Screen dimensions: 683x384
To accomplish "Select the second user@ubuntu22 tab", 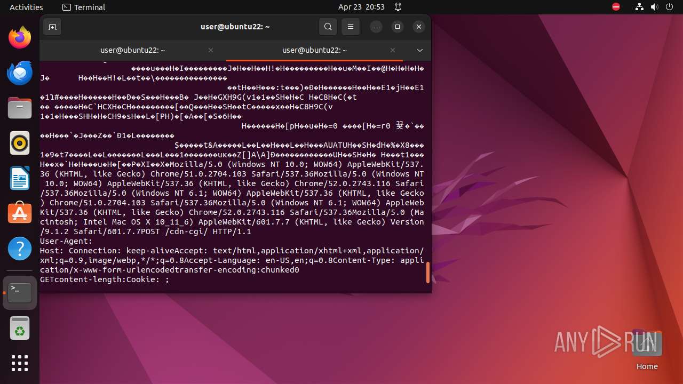I will 315,50.
